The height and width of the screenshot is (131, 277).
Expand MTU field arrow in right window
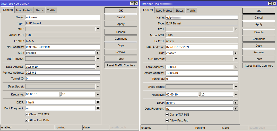point(236,29)
